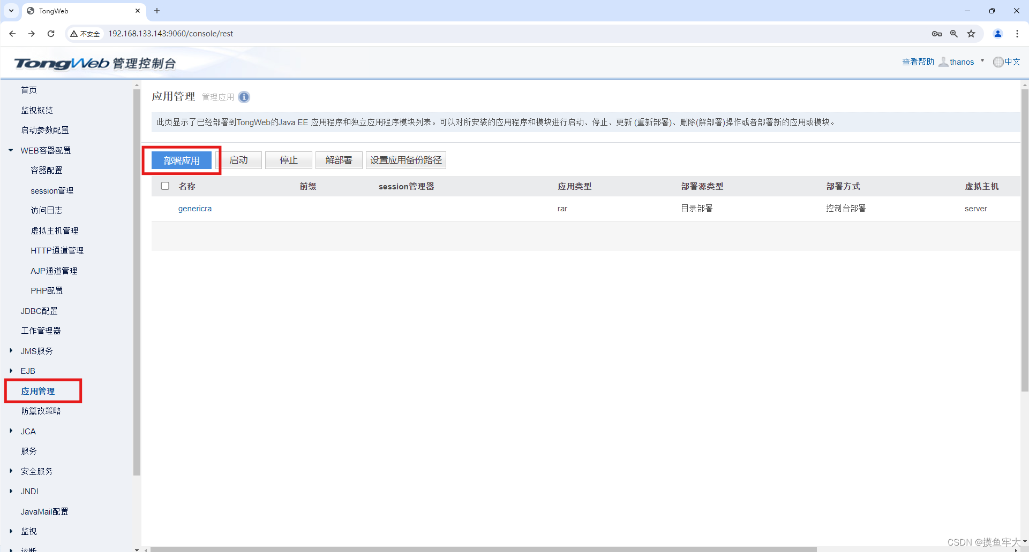Close the TongWeb tab
The height and width of the screenshot is (552, 1029).
coord(138,11)
